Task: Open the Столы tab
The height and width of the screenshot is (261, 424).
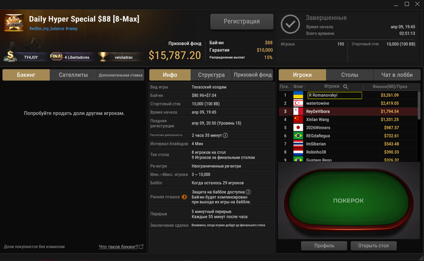Action: pyautogui.click(x=349, y=75)
